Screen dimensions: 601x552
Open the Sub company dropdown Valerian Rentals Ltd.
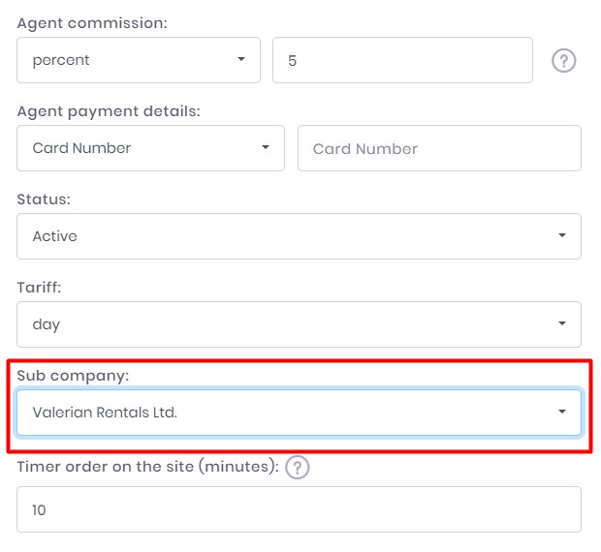(299, 413)
